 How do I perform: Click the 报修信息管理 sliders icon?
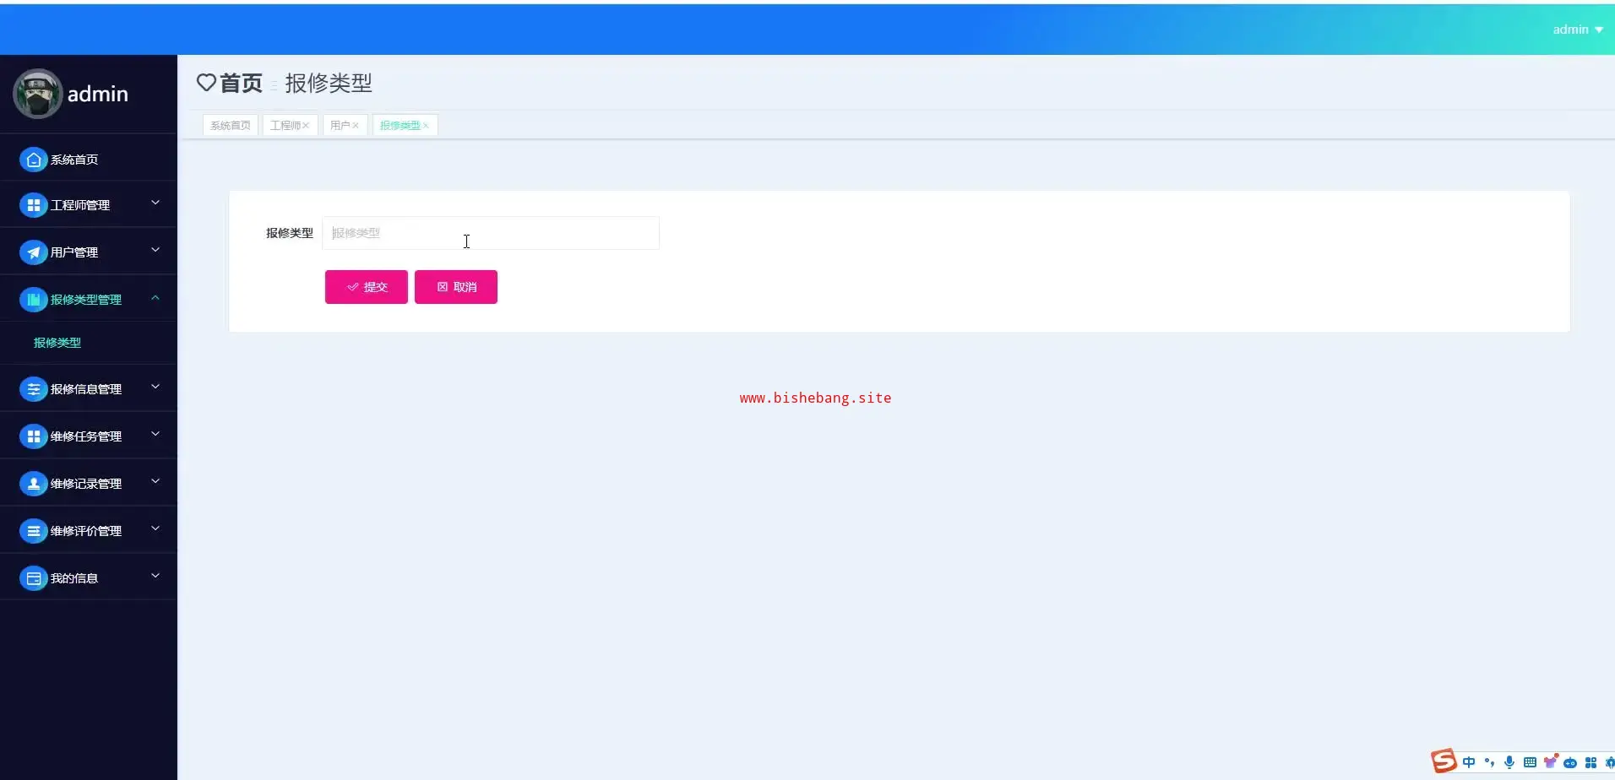[x=33, y=389]
